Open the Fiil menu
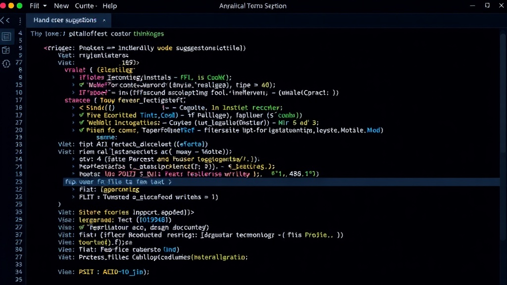Viewport: 507px width, 285px height. click(x=34, y=6)
